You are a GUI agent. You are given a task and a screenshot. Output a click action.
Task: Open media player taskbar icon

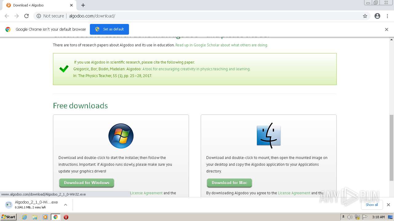click(x=45, y=217)
